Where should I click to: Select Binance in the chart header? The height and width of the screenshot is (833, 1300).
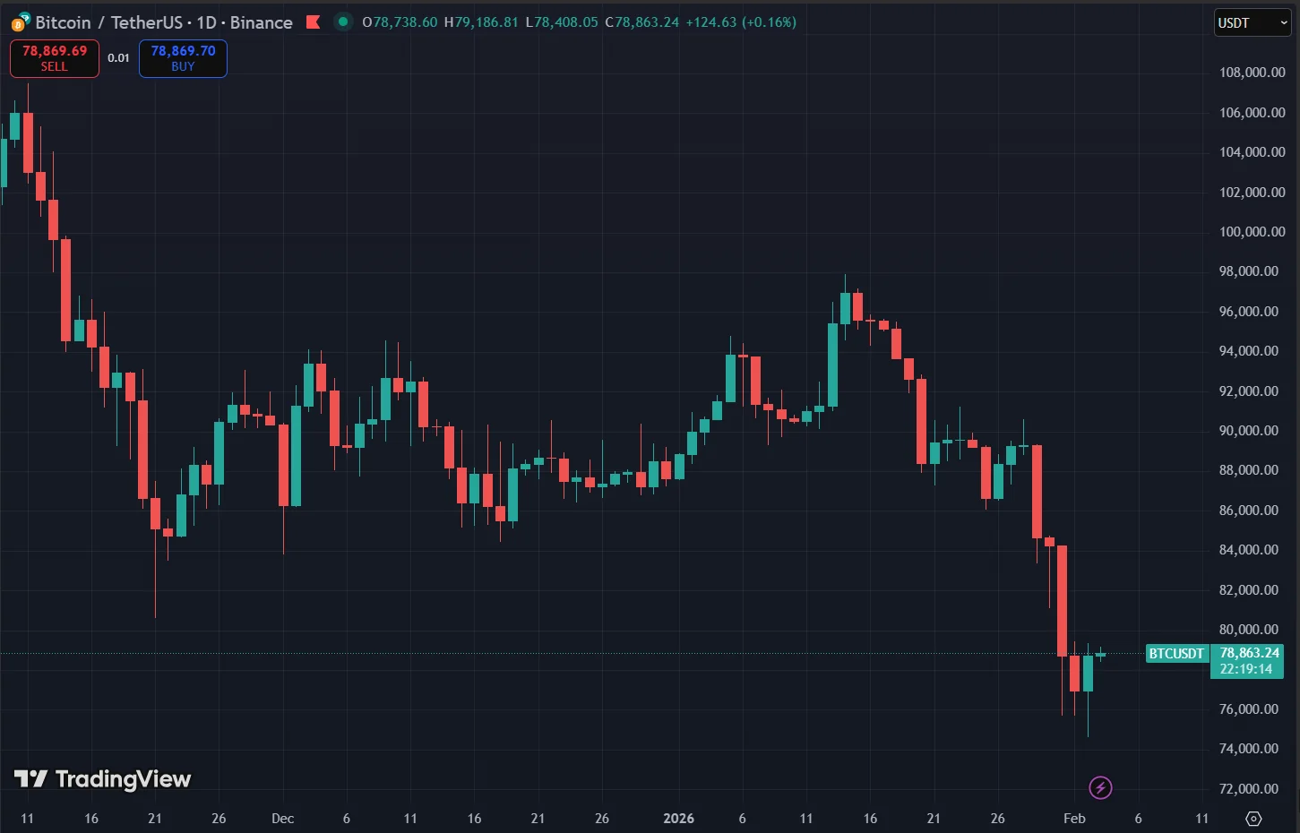pyautogui.click(x=261, y=21)
